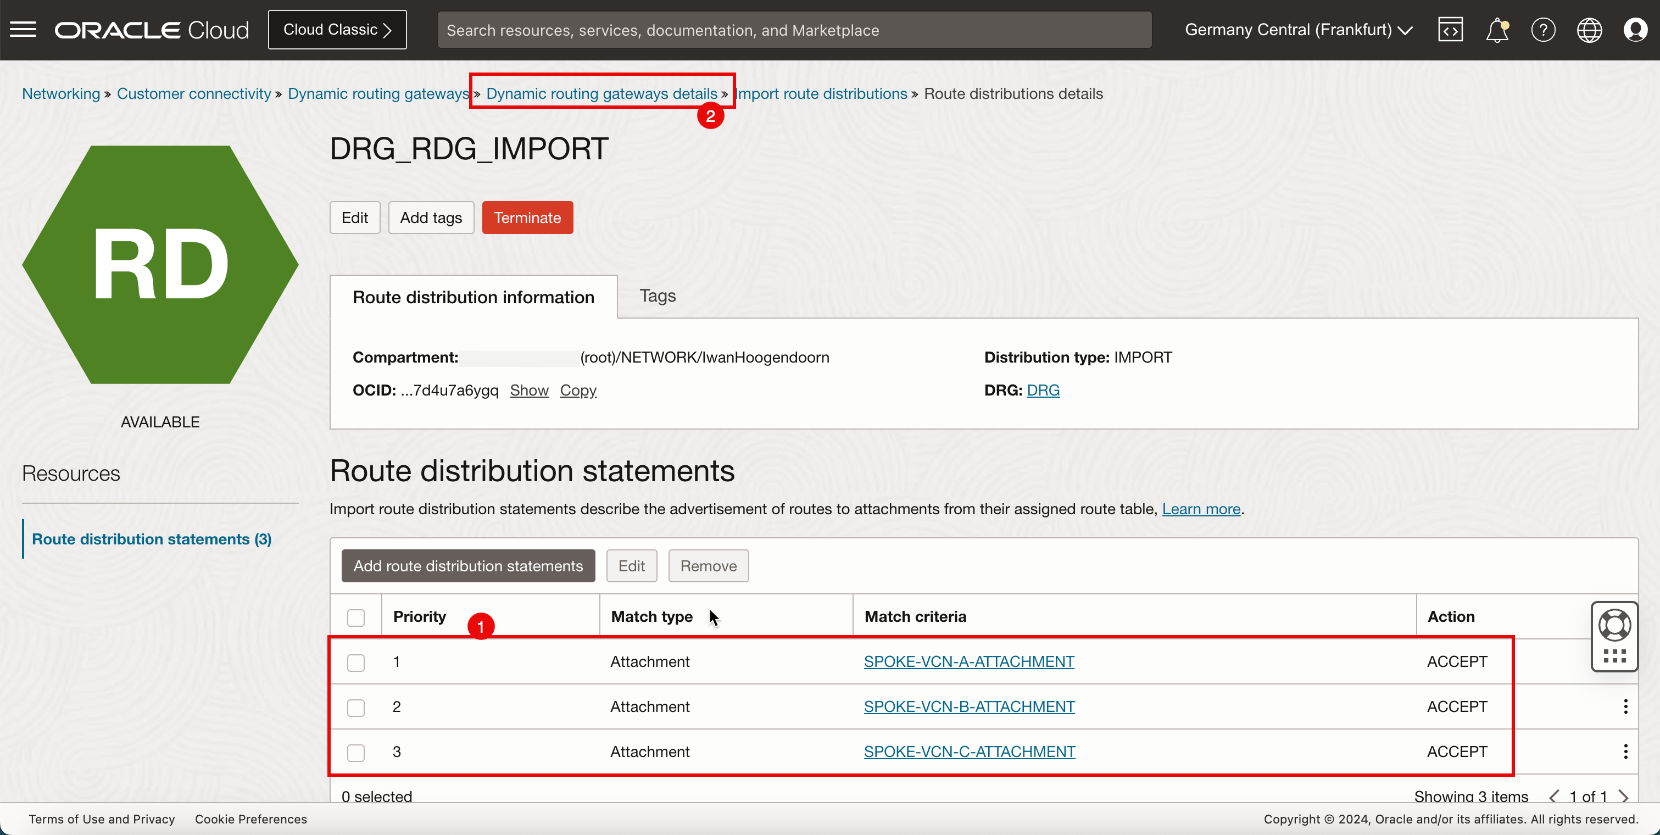Open the Cloud Classic dropdown menu
The height and width of the screenshot is (835, 1660).
coord(337,30)
